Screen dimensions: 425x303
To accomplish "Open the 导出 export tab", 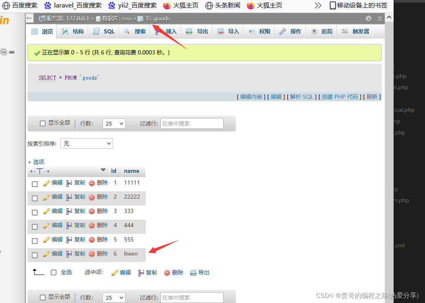I will [197, 31].
